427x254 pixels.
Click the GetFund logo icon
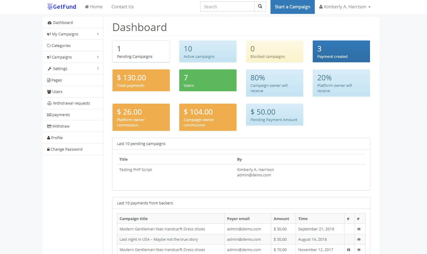49,6
